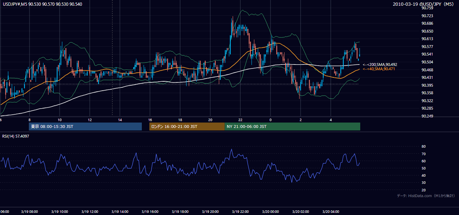Image resolution: width=459 pixels, height=215 pixels.
Task: Click the RSI 60 level label
Action: point(423,161)
